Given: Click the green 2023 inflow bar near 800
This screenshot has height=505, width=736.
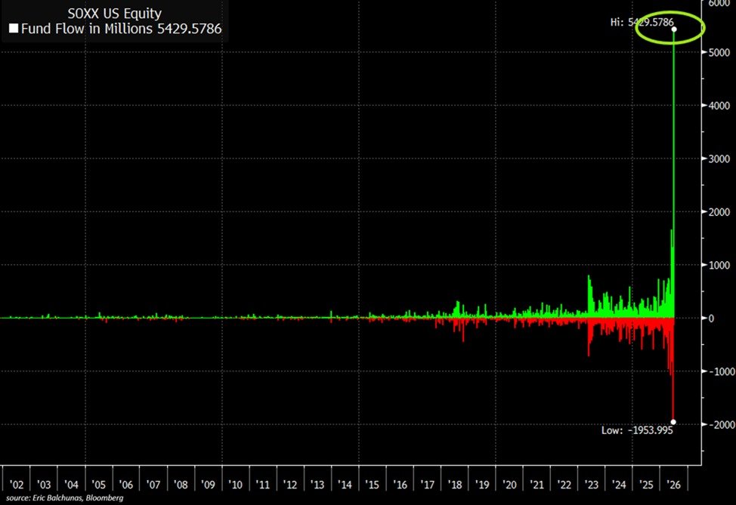Looking at the screenshot, I should (589, 297).
